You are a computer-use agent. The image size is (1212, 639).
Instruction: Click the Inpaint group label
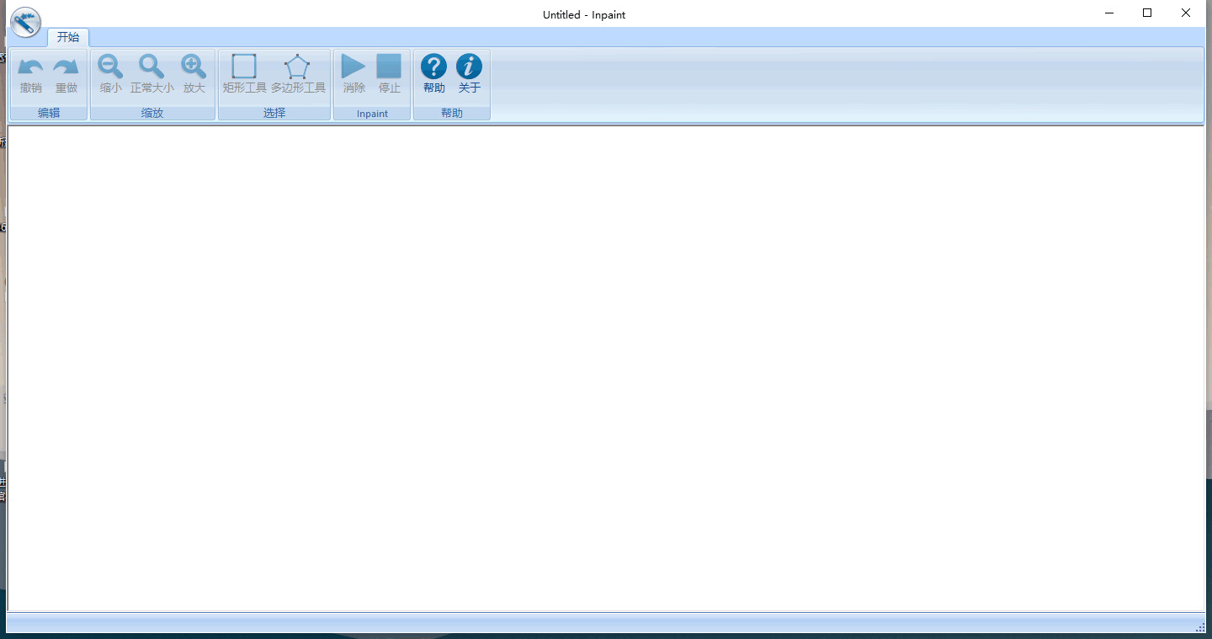[372, 114]
